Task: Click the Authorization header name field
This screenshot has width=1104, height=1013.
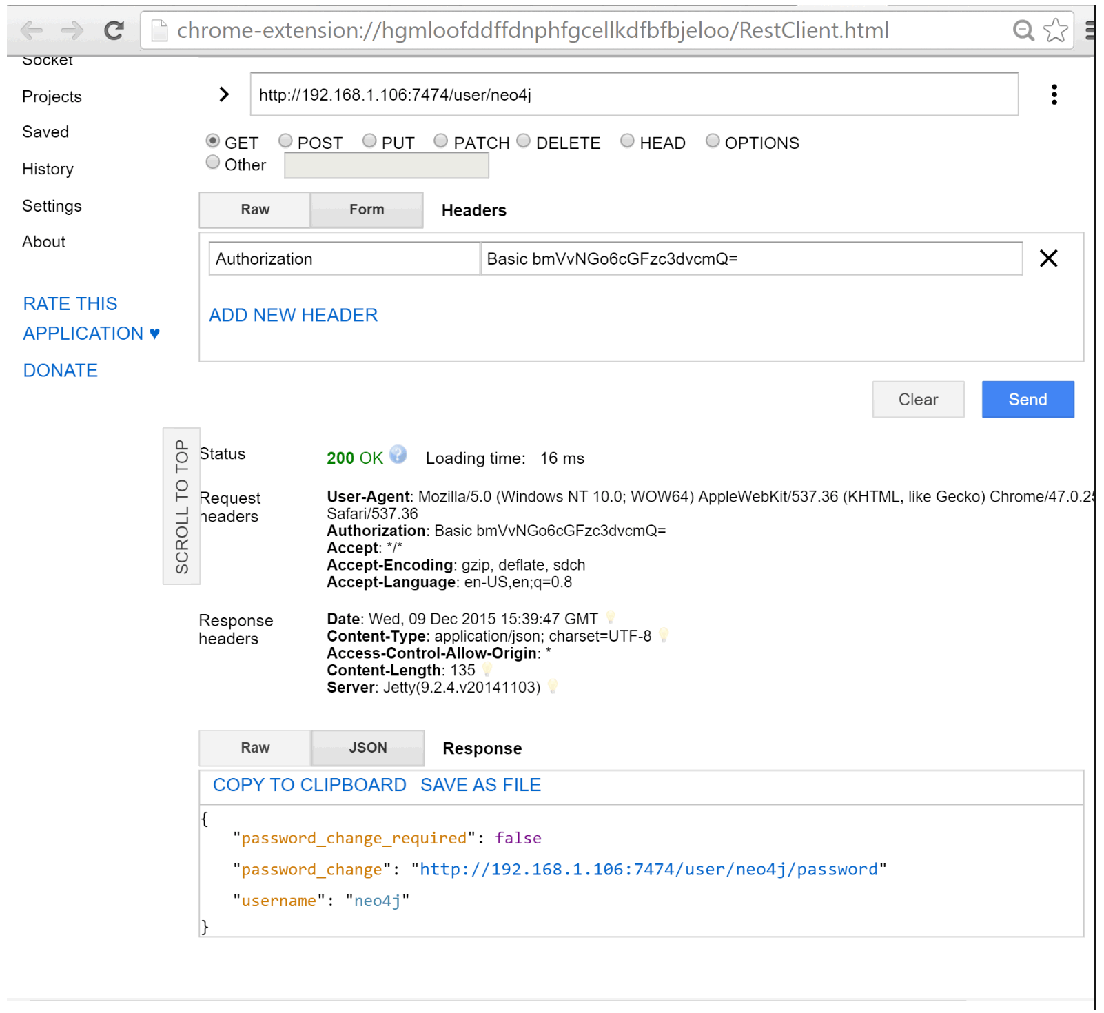Action: 344,258
